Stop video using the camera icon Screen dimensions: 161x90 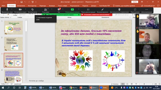click(20, 9)
